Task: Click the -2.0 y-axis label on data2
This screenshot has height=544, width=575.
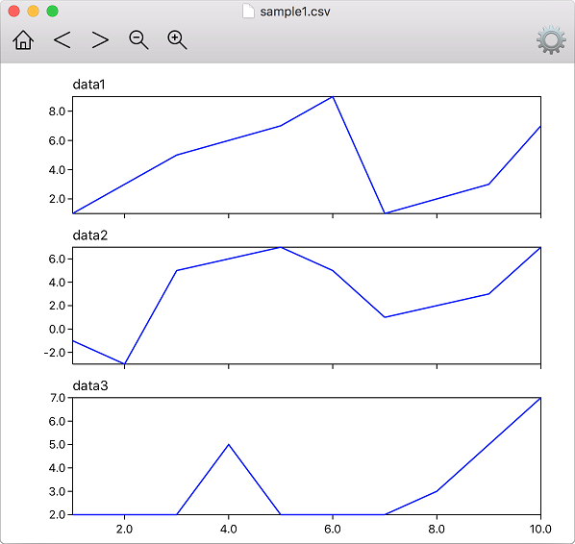Action: [54, 353]
